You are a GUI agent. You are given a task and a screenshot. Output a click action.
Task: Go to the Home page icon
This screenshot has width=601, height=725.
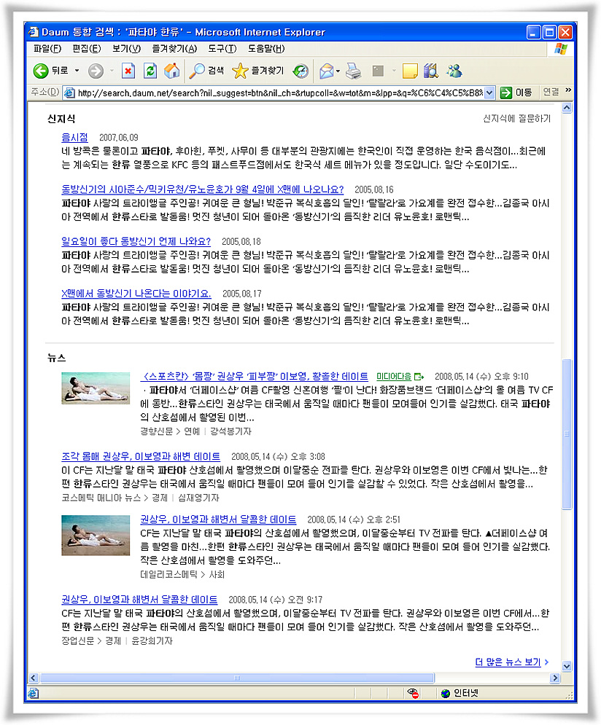pyautogui.click(x=171, y=71)
